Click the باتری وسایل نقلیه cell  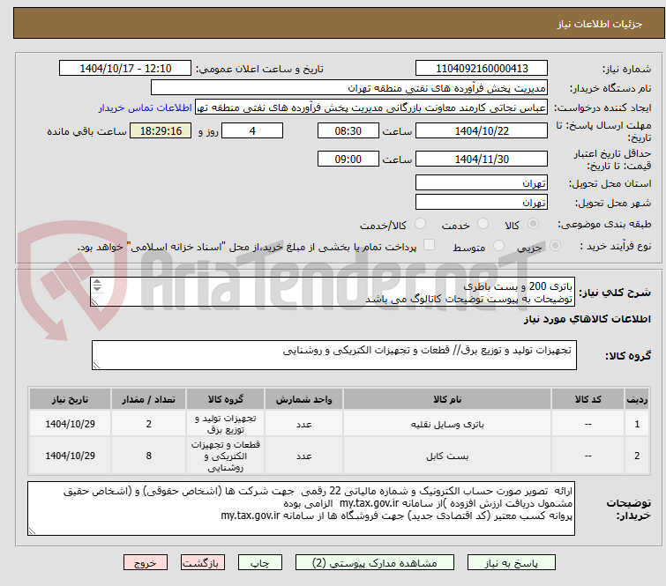(447, 424)
